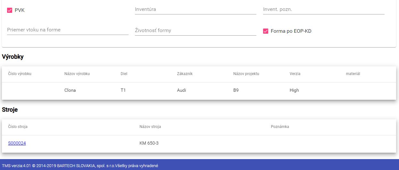Click the Číslo výrobku column header
This screenshot has width=399, height=170.
[20, 74]
